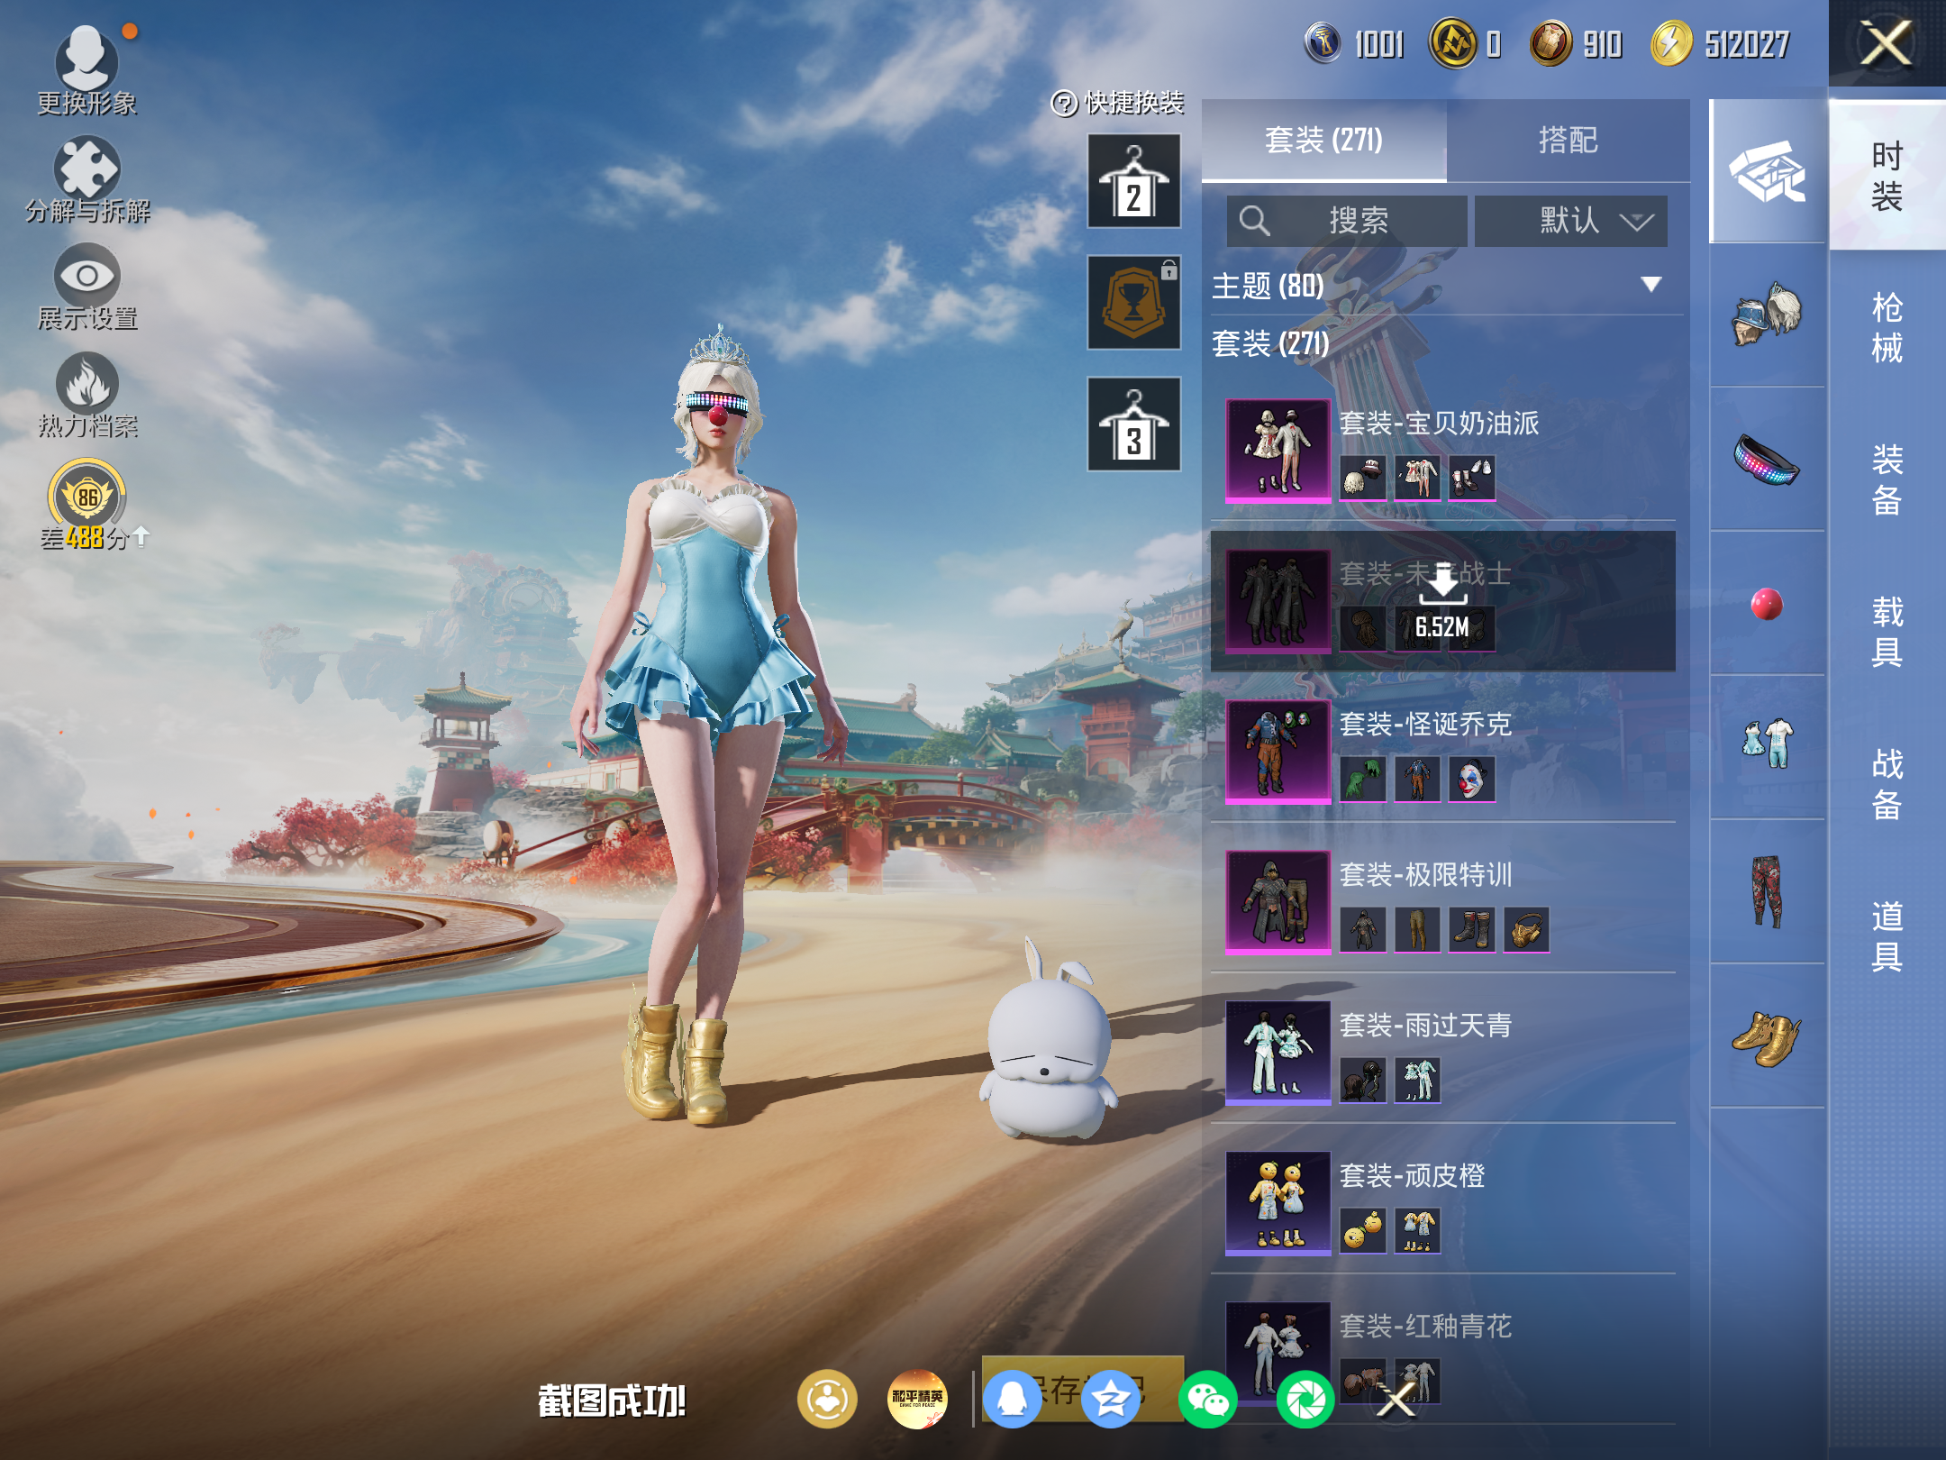Screen dimensions: 1946x1460
Task: Select quick outfit preset 2
Action: coord(1133,181)
